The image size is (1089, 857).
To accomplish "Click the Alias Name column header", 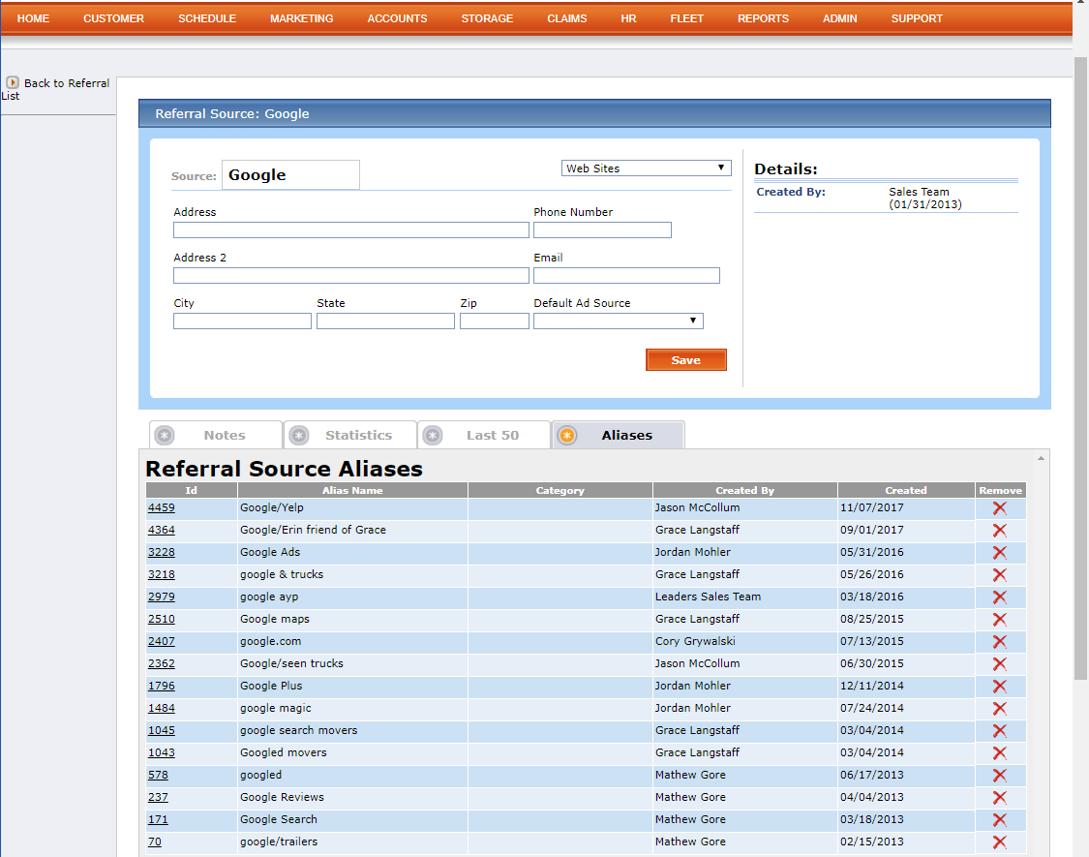I will click(352, 490).
